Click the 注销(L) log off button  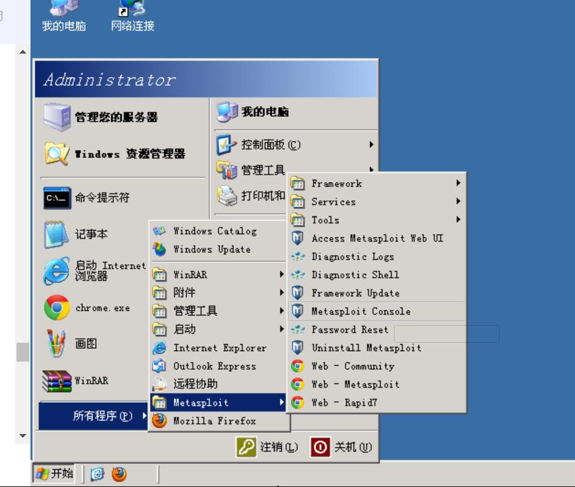(267, 447)
